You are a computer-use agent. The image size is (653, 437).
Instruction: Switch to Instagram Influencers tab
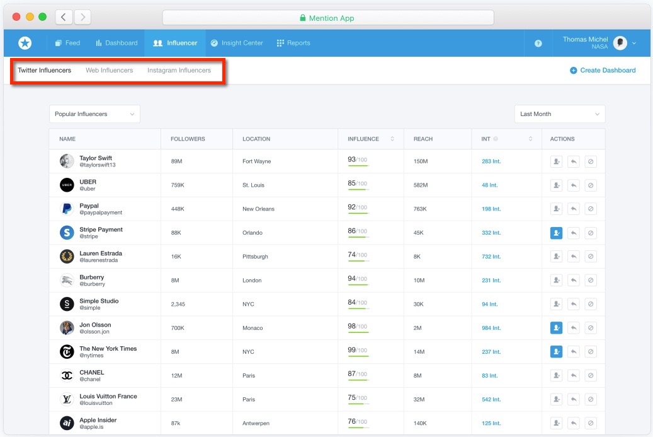(179, 70)
